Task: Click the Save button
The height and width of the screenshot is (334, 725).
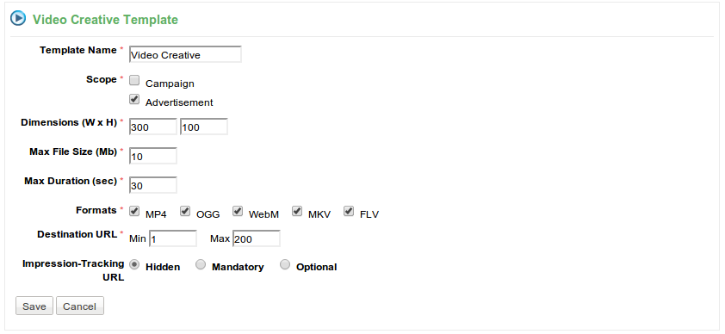Action: tap(34, 306)
